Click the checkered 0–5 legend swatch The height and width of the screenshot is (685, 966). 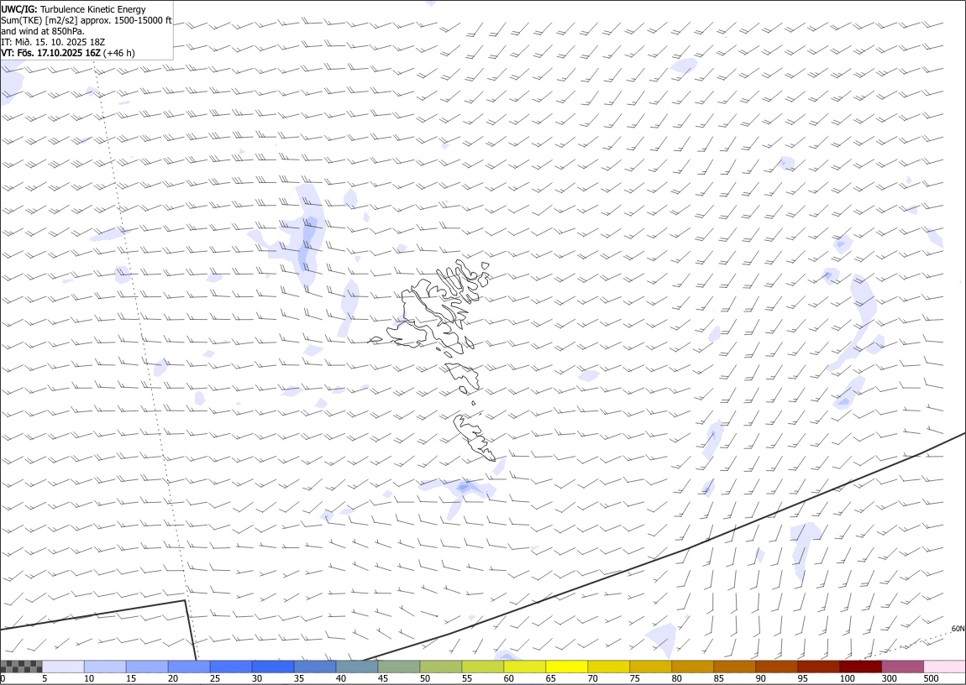pos(22,667)
